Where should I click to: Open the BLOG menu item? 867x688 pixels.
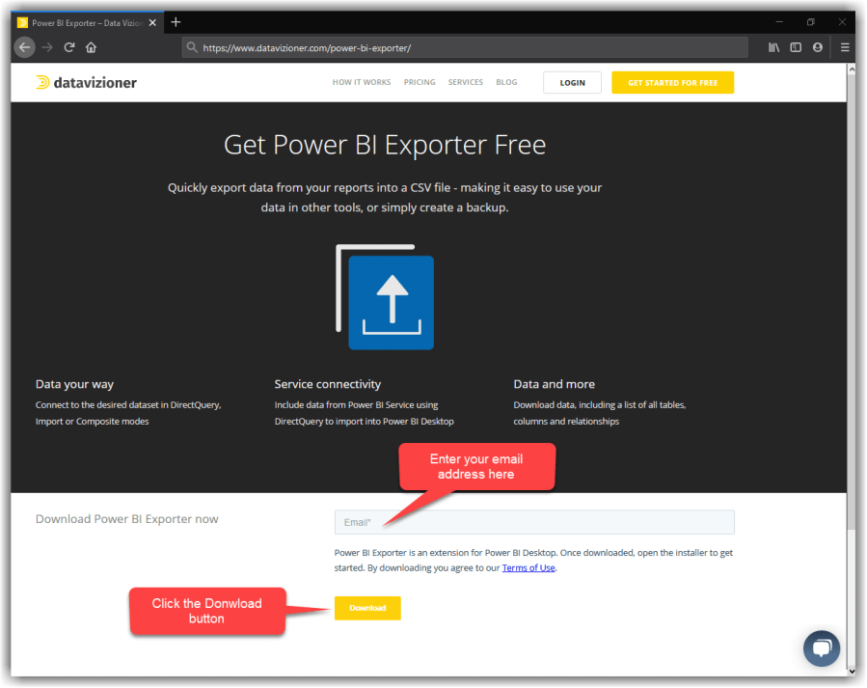pos(506,82)
